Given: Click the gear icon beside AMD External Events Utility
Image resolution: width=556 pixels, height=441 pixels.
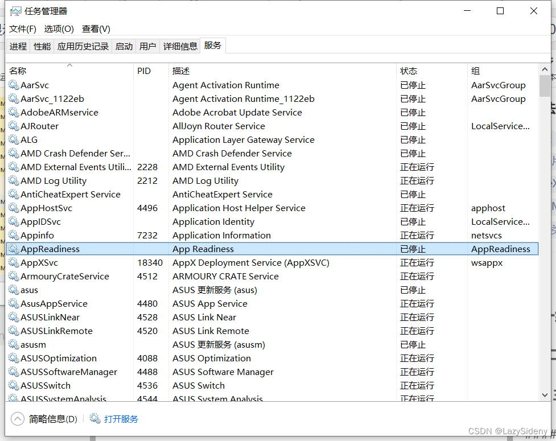Looking at the screenshot, I should 14,167.
